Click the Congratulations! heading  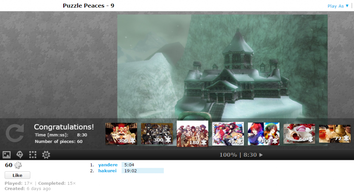[64, 127]
